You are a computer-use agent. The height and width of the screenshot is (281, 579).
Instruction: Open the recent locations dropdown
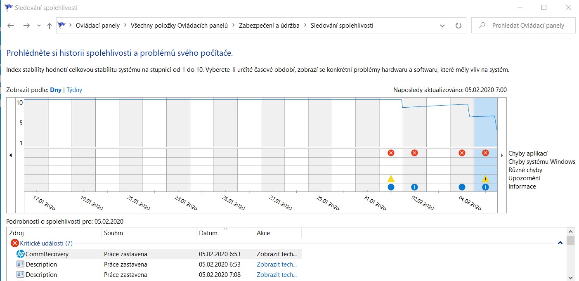coord(39,26)
